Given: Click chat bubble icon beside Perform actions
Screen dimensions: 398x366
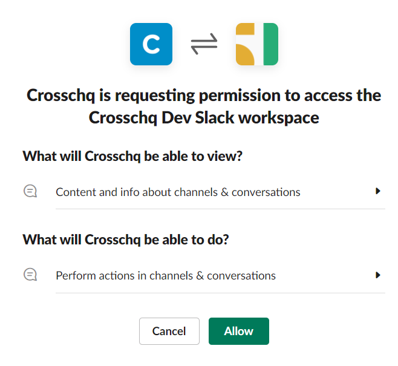Looking at the screenshot, I should tap(30, 275).
